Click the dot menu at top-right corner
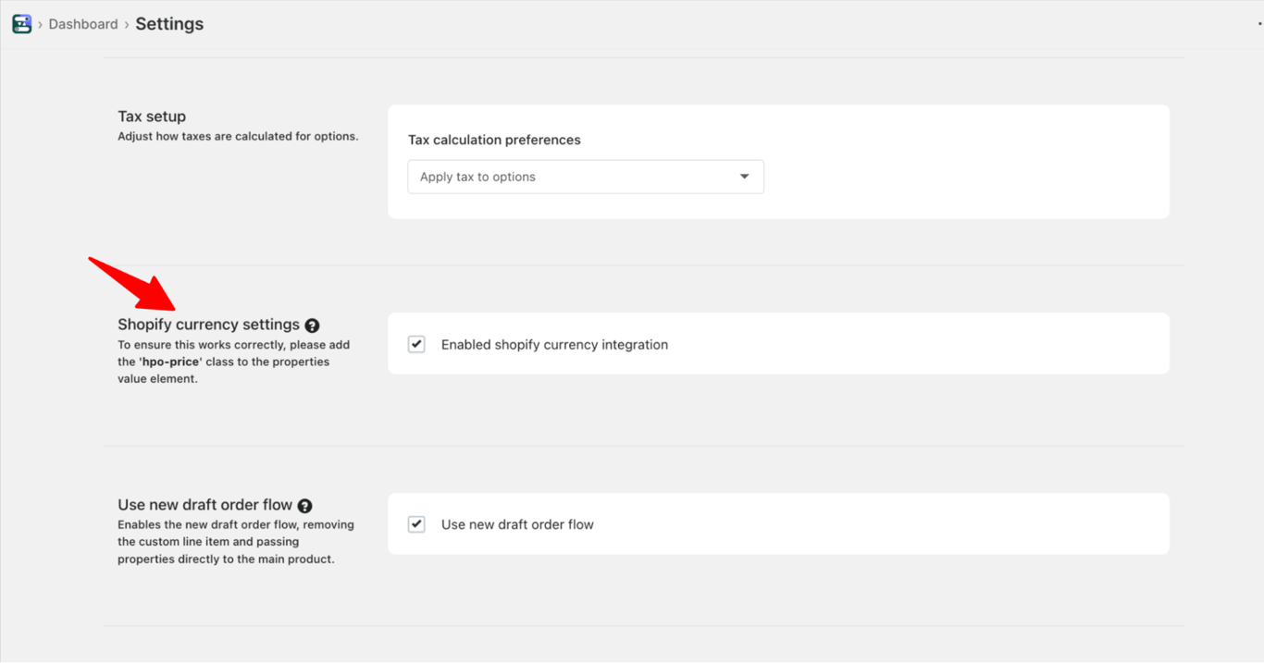Image resolution: width=1264 pixels, height=663 pixels. click(1260, 24)
